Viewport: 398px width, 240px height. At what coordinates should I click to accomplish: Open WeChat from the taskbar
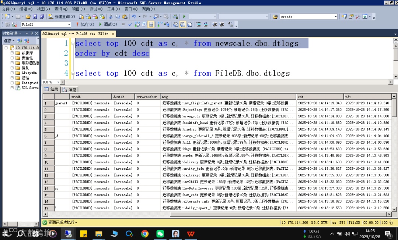160,234
